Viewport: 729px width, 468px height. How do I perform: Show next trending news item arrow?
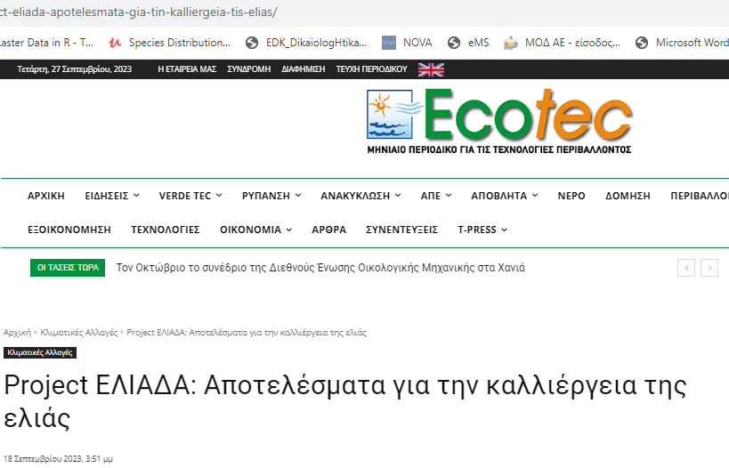click(709, 268)
